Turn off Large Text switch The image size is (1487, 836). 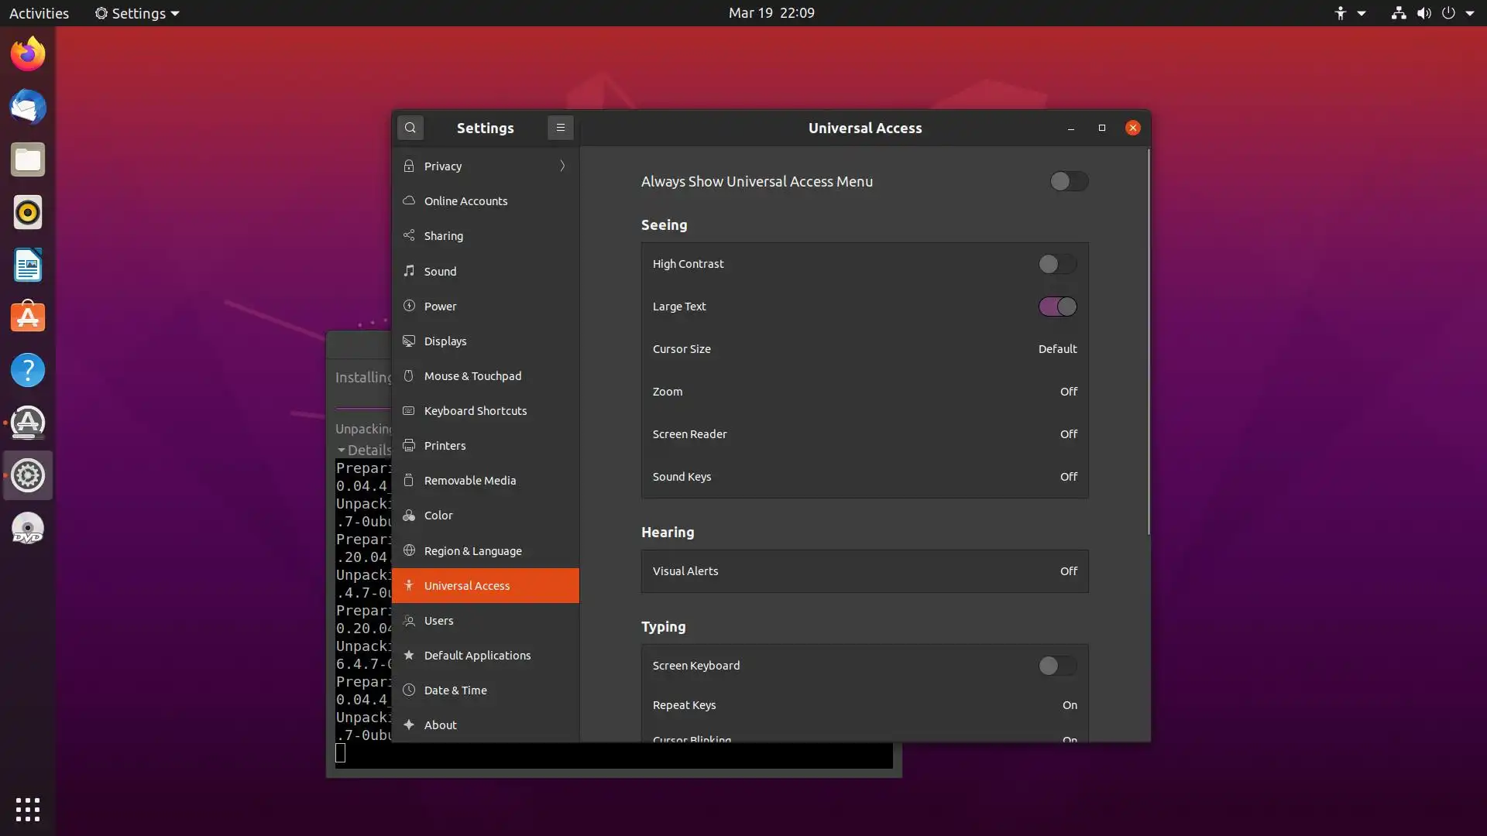click(1057, 307)
